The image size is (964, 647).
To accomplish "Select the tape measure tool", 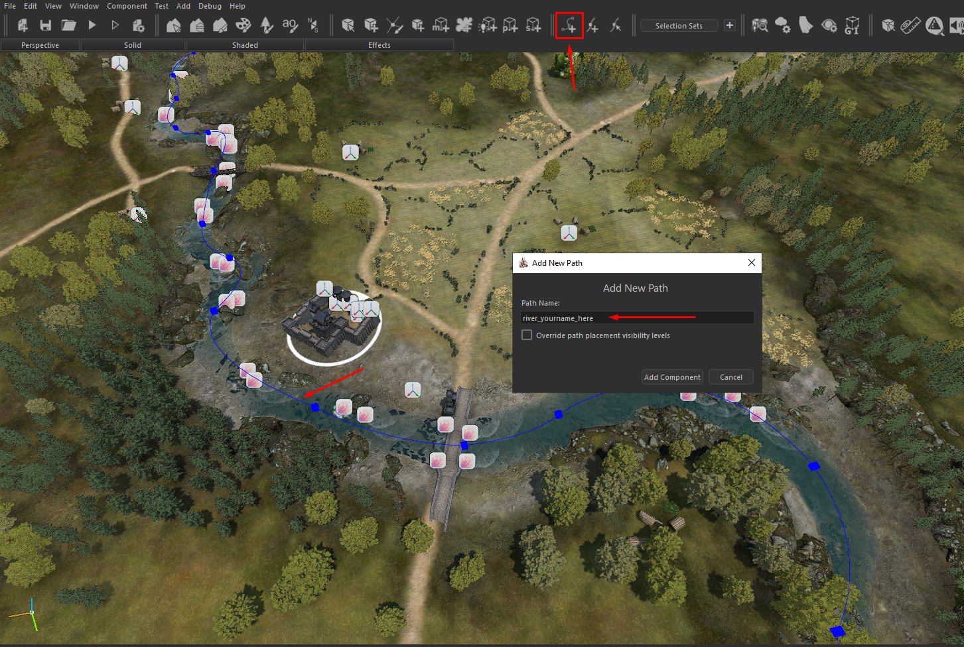I will [x=911, y=25].
